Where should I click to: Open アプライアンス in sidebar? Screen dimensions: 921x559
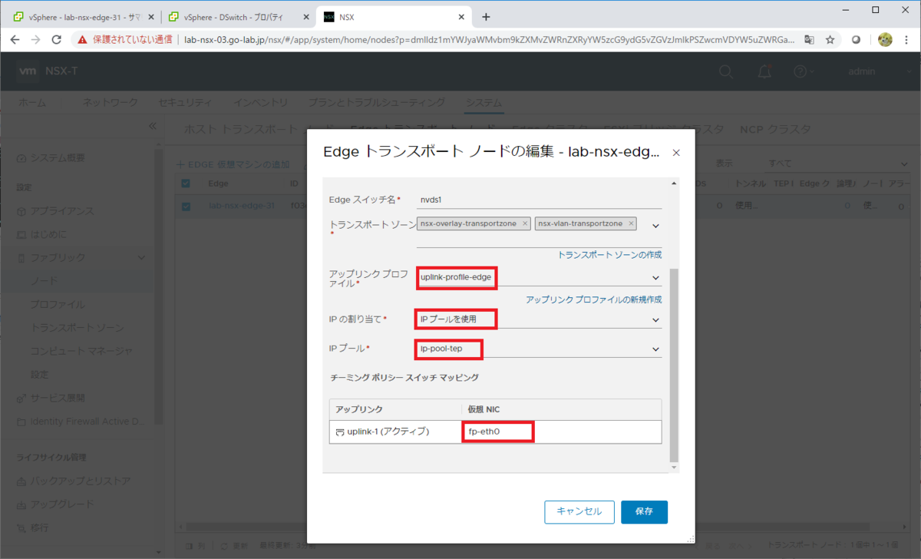[62, 211]
